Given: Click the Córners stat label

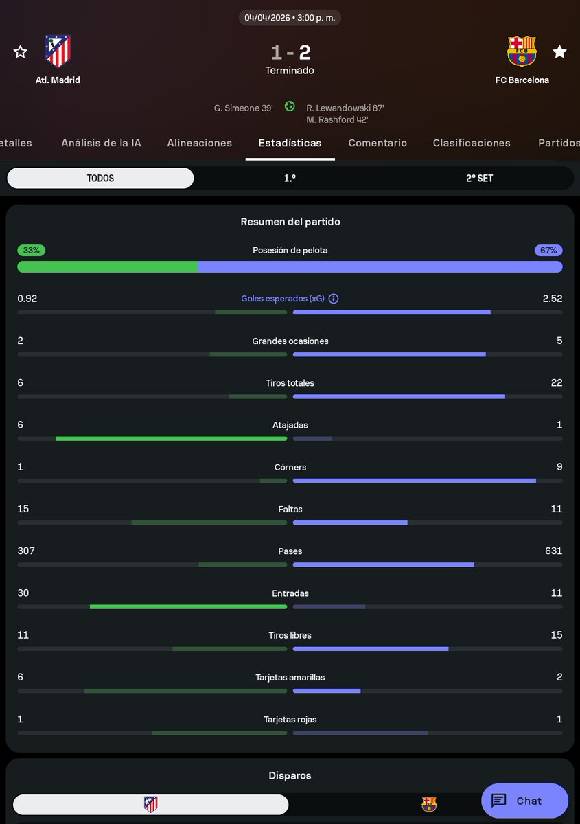Looking at the screenshot, I should [290, 467].
